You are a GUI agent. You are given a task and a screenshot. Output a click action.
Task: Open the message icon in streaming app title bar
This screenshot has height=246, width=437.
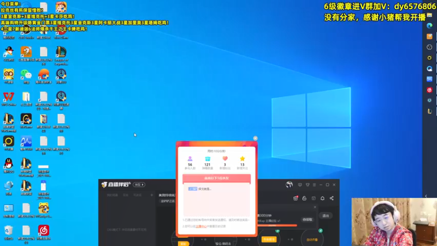(300, 185)
